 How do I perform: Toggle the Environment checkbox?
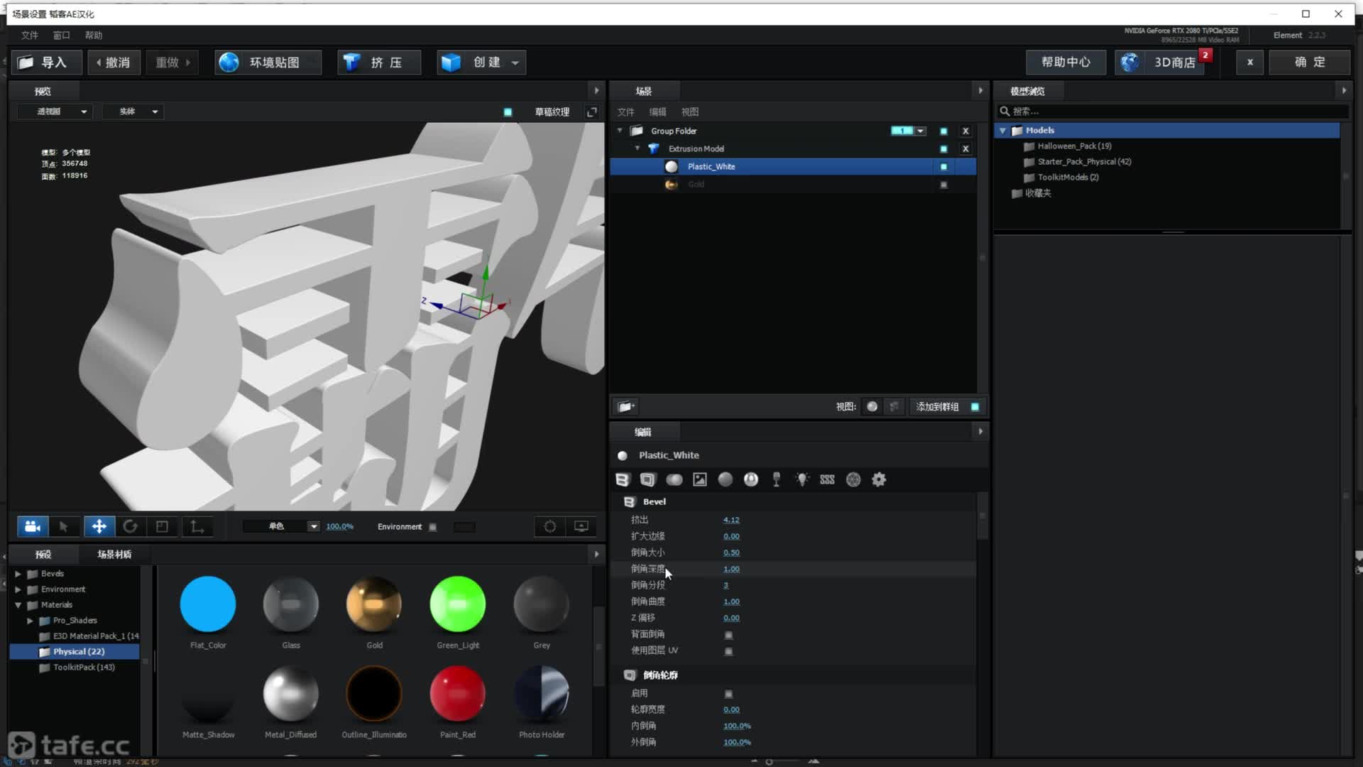click(x=433, y=527)
